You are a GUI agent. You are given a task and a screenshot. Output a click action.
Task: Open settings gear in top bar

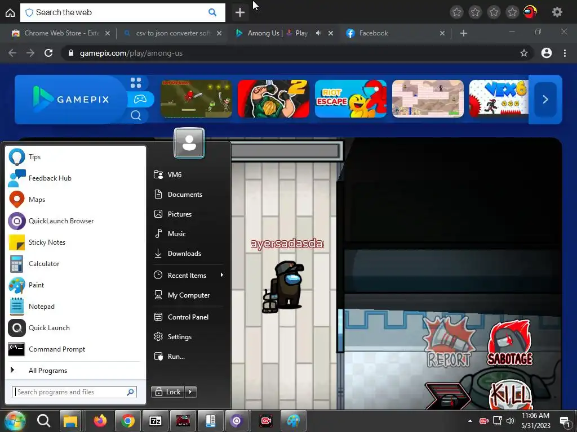[557, 12]
